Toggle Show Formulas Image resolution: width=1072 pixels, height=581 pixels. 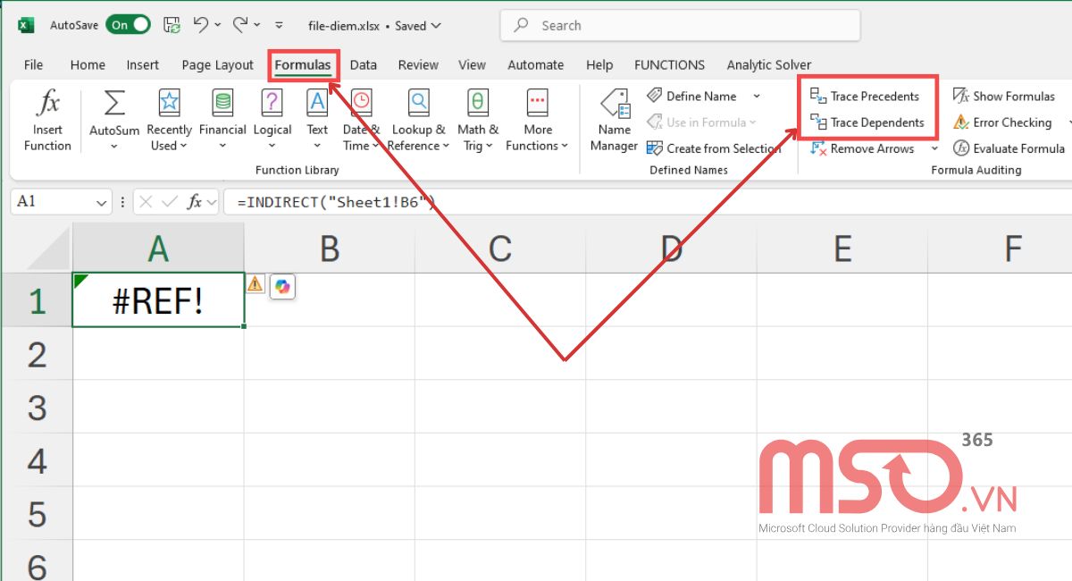point(1004,96)
